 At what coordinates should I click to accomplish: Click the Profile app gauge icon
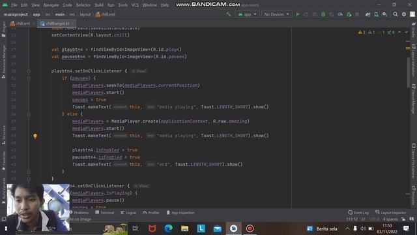(x=340, y=14)
